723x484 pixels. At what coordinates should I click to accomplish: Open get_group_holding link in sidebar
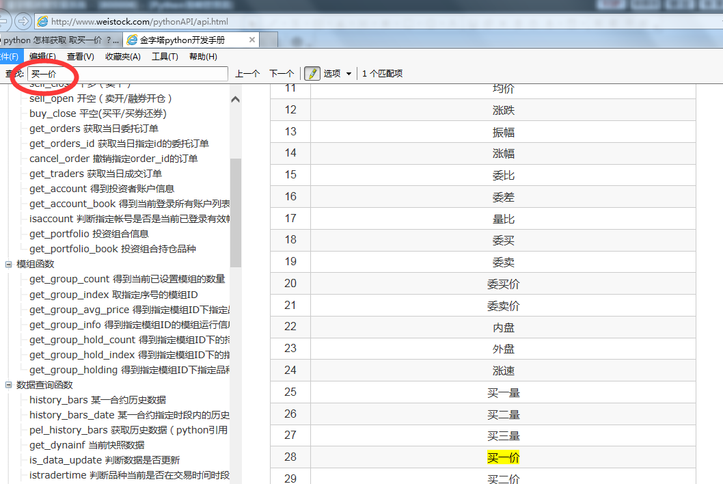coord(129,370)
